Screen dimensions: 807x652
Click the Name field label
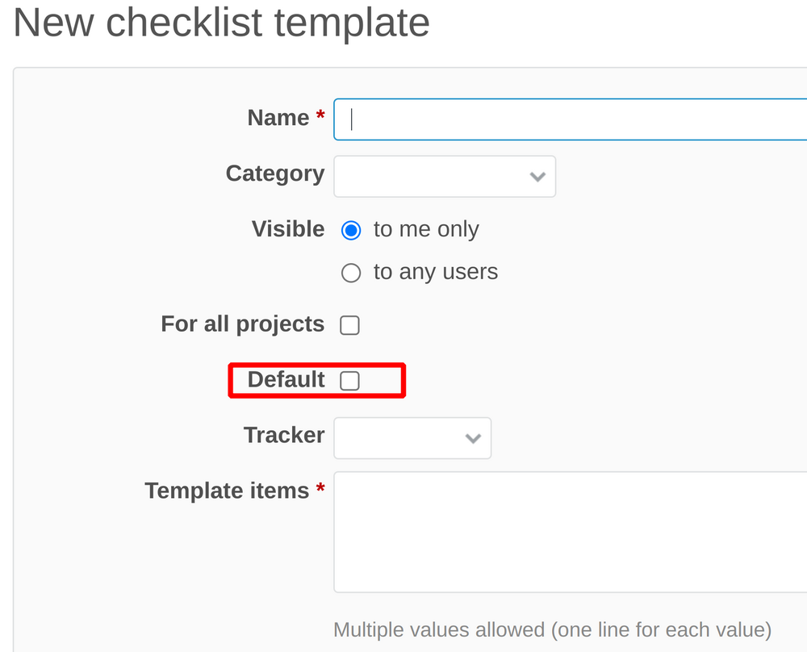(x=278, y=118)
